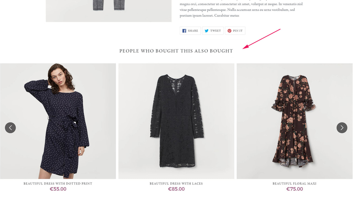Open 'Beautiful Dress With Dotted Print' product link
353x198 pixels.
[58, 183]
